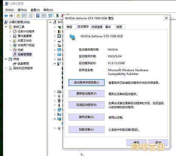
Task: Click the 回退驱动程序(R) button
Action: click(x=87, y=105)
